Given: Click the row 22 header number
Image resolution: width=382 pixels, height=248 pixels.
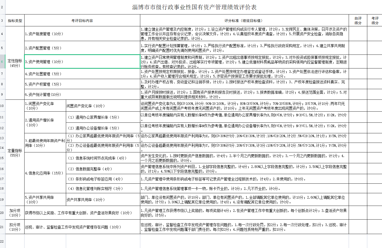Looking at the screenshot, I should 3,241.
